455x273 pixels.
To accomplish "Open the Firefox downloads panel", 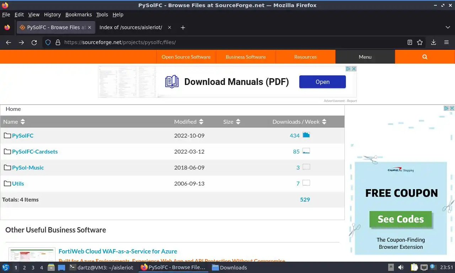I will coord(434,42).
